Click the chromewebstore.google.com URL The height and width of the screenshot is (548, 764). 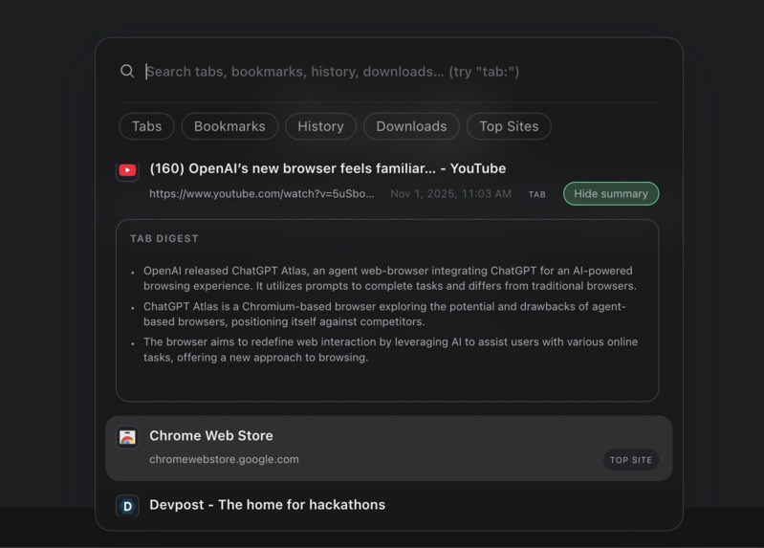click(x=224, y=459)
